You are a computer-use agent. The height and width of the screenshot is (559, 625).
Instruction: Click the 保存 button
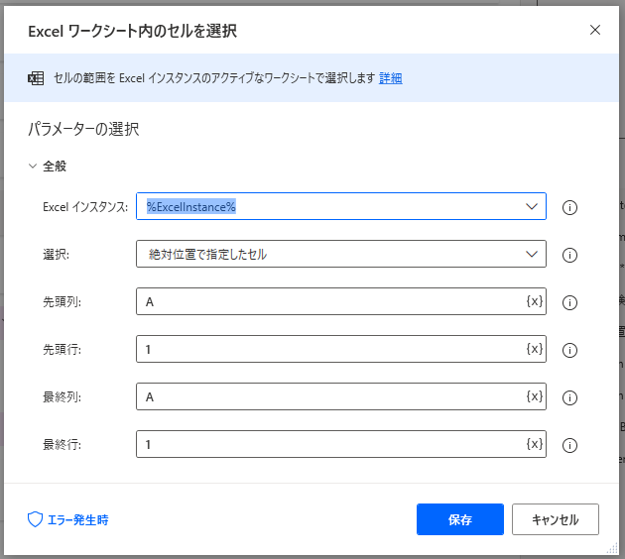[459, 519]
